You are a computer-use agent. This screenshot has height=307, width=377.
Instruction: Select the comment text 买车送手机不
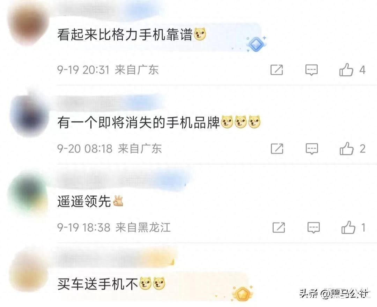click(98, 284)
